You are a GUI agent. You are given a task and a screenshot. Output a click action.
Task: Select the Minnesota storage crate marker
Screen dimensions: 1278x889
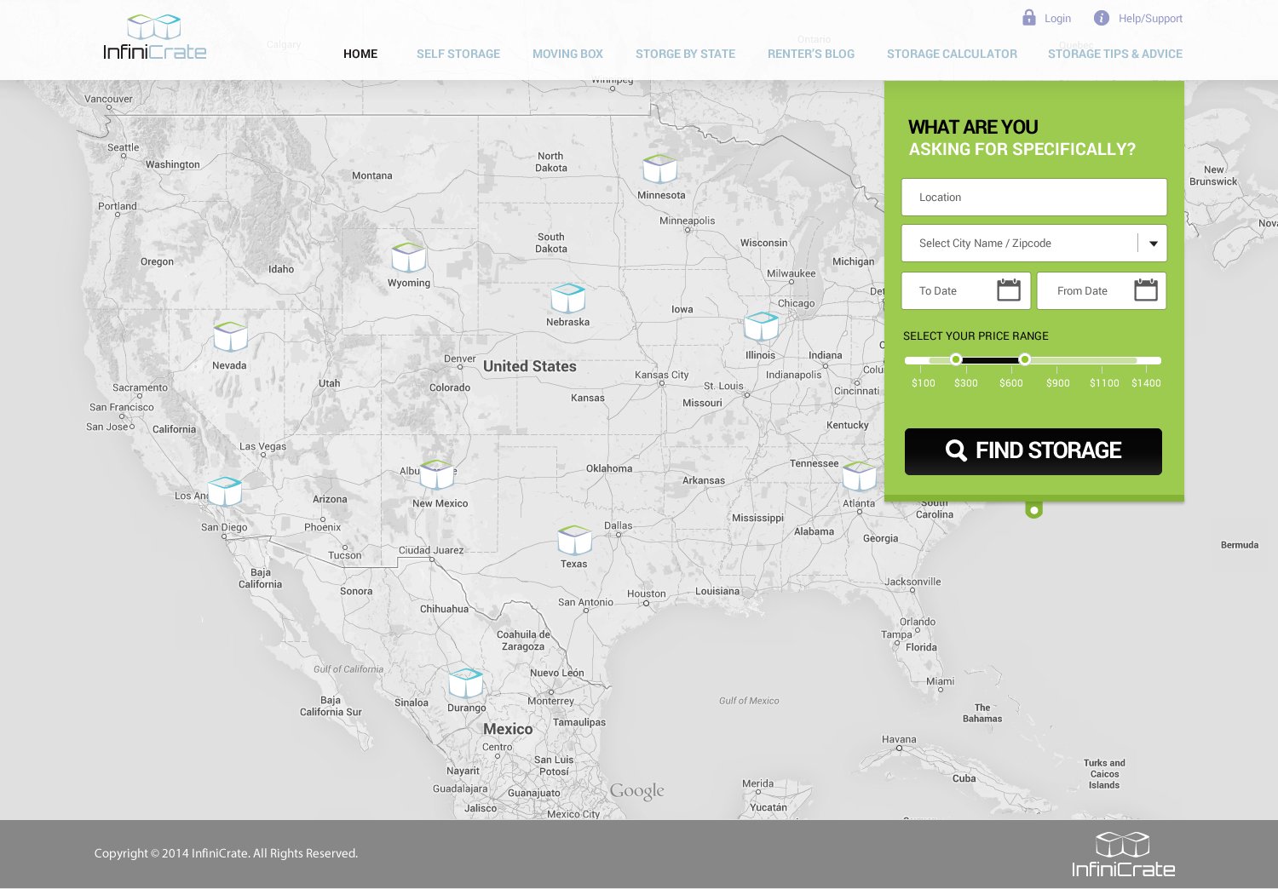tap(659, 169)
